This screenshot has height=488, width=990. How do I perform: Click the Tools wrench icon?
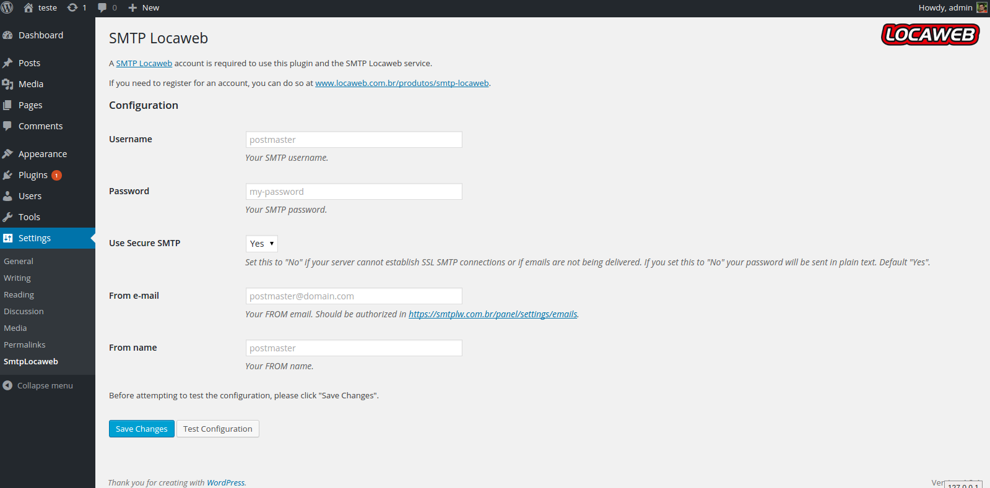(x=7, y=217)
